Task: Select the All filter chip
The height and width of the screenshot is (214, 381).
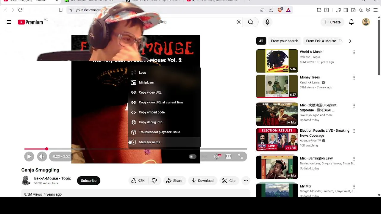Action: point(261,41)
